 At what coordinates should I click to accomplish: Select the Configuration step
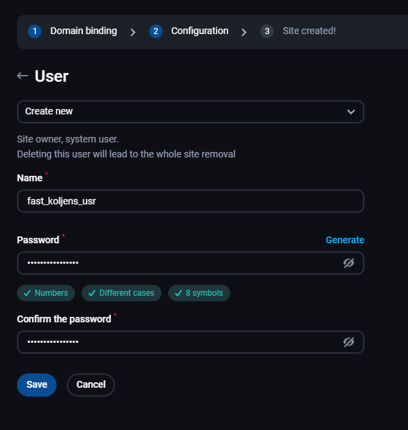pyautogui.click(x=200, y=31)
